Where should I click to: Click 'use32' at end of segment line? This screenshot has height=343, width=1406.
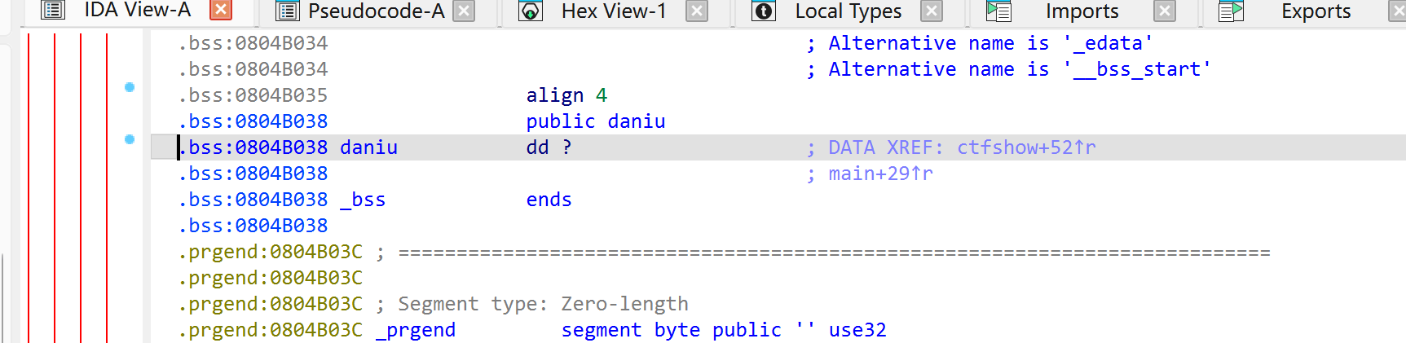click(x=857, y=330)
